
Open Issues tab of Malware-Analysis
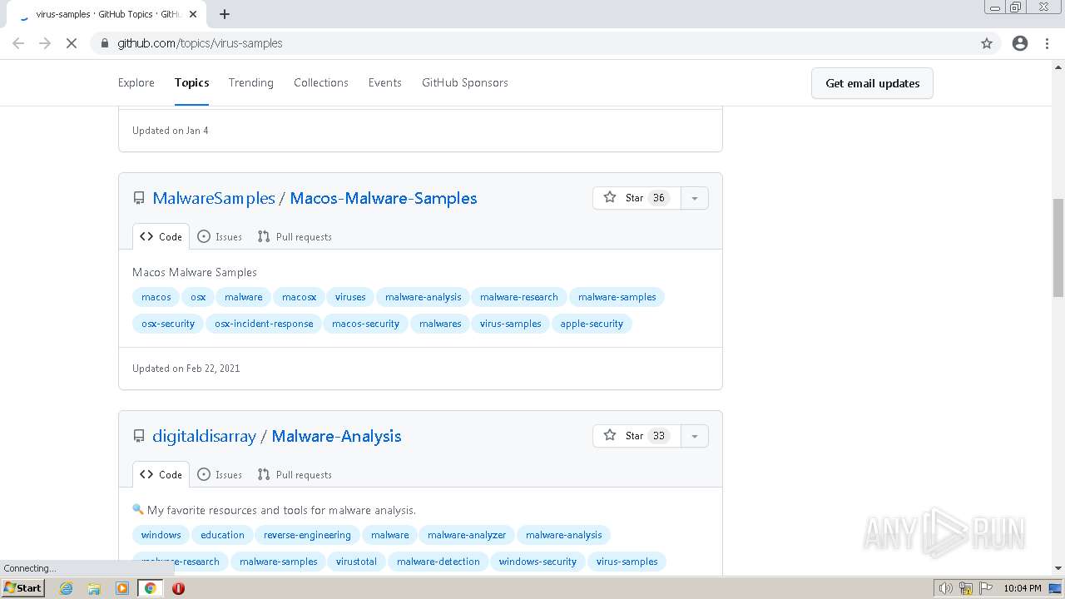pyautogui.click(x=220, y=474)
